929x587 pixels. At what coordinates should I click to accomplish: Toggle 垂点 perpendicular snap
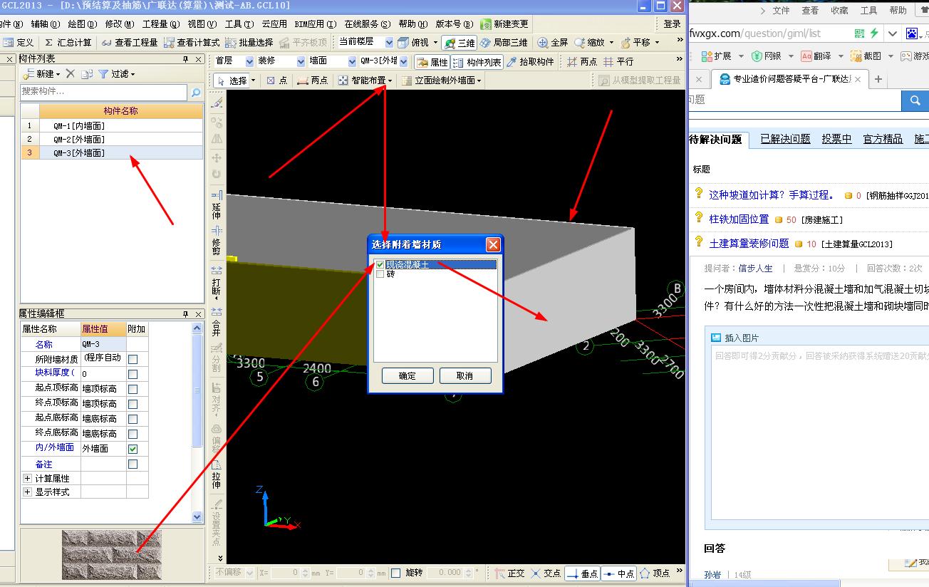(582, 573)
